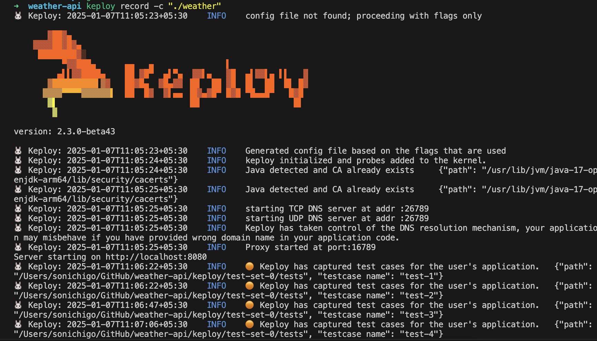597x341 pixels.
Task: Select "weather-api" directory name in the prompt
Action: click(x=55, y=6)
